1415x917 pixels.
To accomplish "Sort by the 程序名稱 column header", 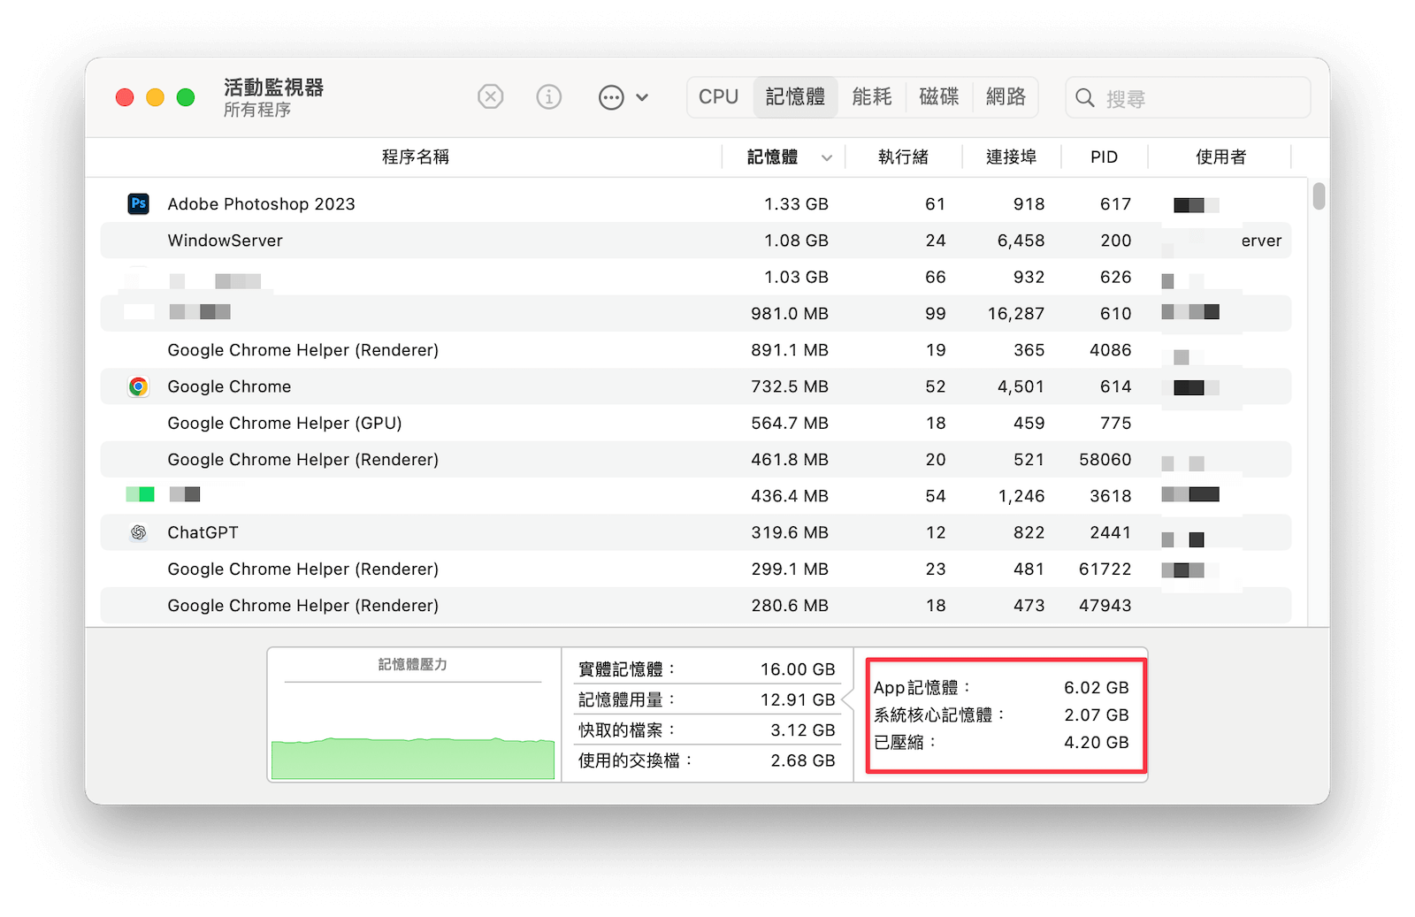I will point(415,157).
